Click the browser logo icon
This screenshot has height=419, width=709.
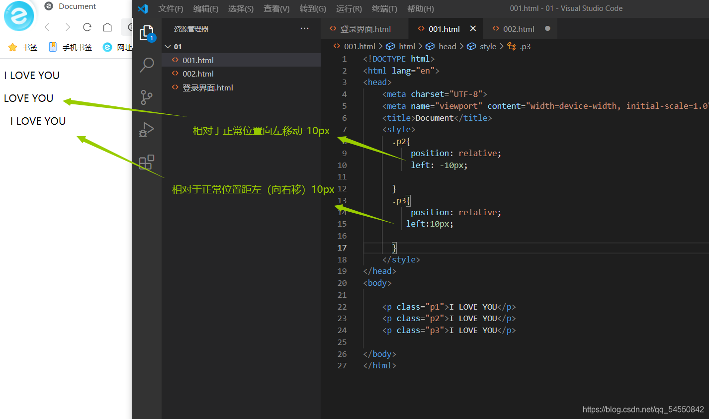click(19, 15)
